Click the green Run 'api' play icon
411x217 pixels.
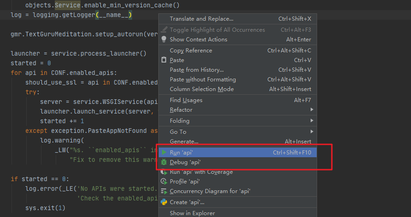tap(164, 152)
